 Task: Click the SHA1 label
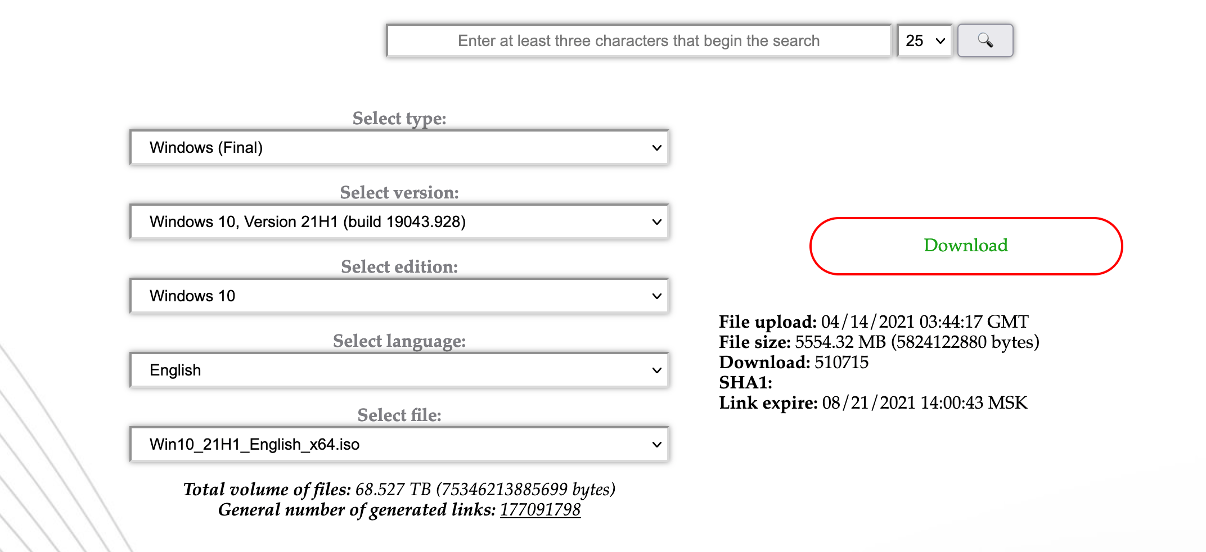[745, 382]
